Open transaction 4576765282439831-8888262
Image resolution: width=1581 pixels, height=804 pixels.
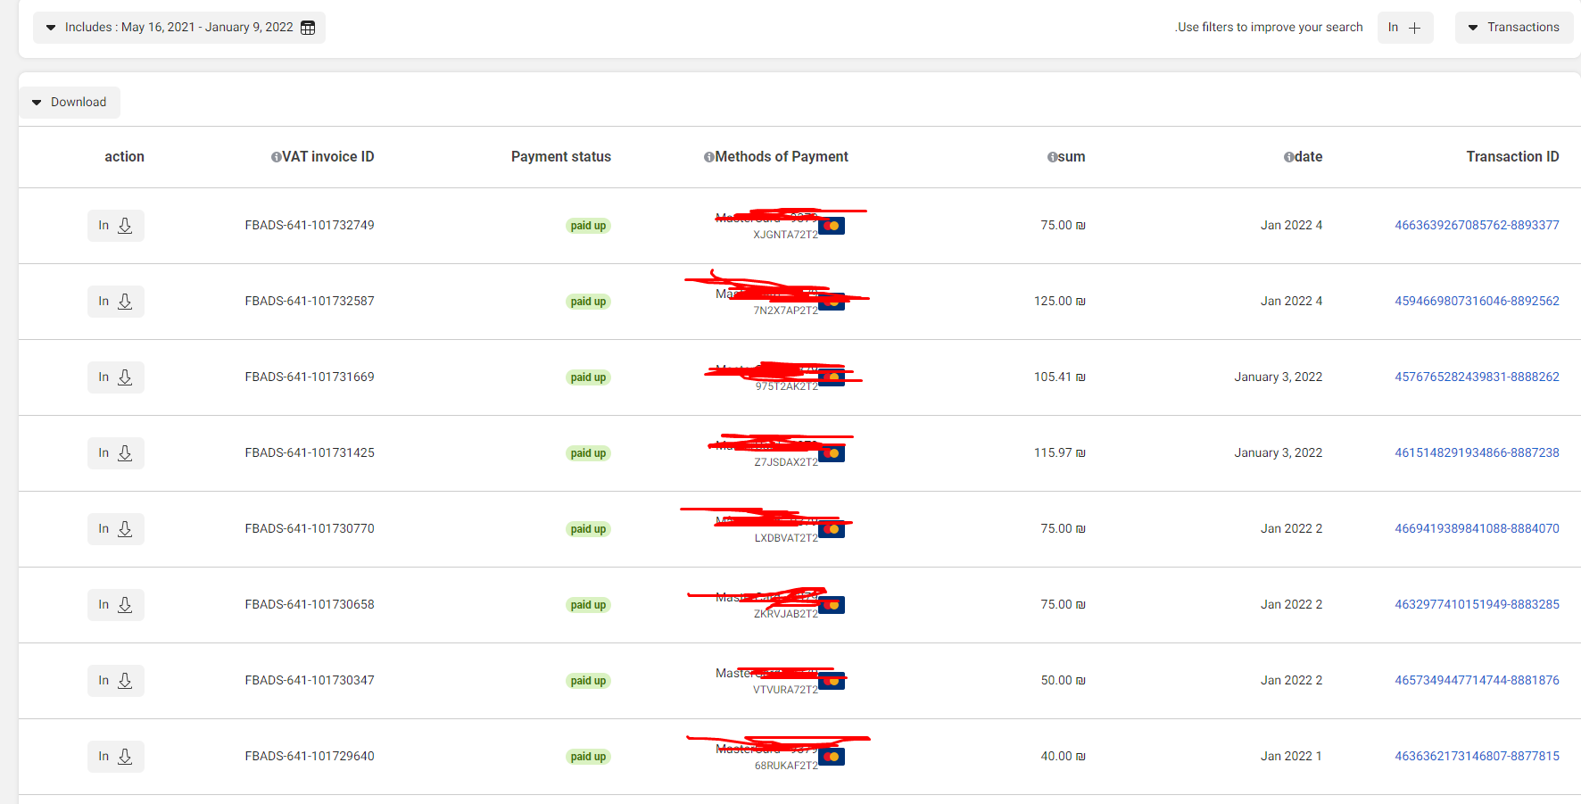click(1477, 377)
